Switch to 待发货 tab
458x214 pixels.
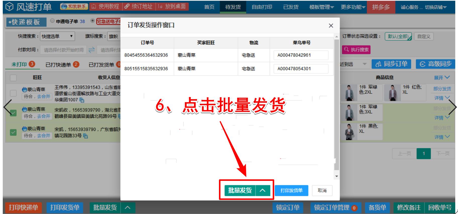[x=233, y=7]
